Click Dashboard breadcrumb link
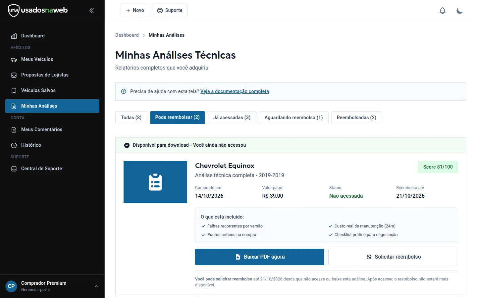Screen dimensions: 477x298 click(127, 35)
